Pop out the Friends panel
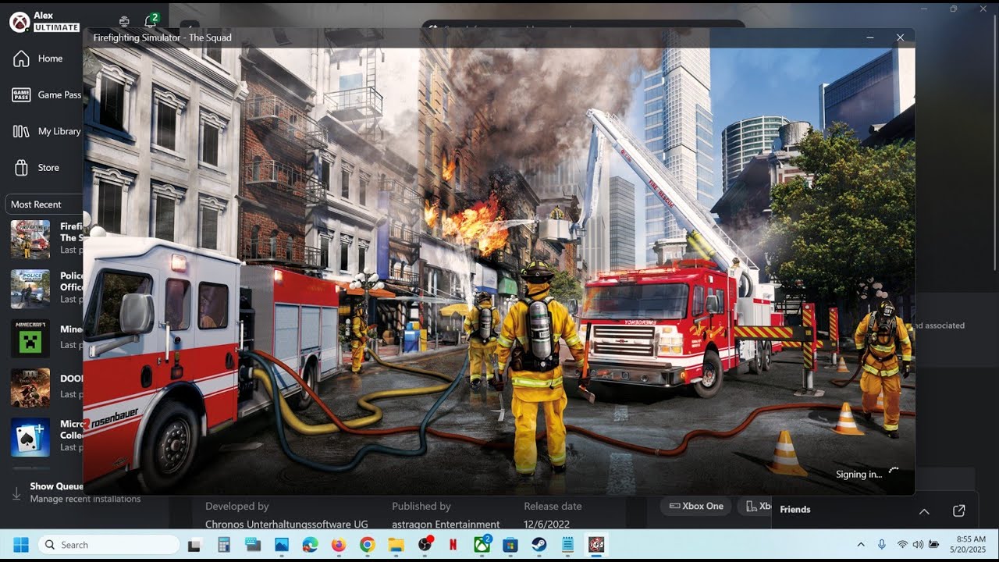Image resolution: width=999 pixels, height=562 pixels. pyautogui.click(x=959, y=510)
